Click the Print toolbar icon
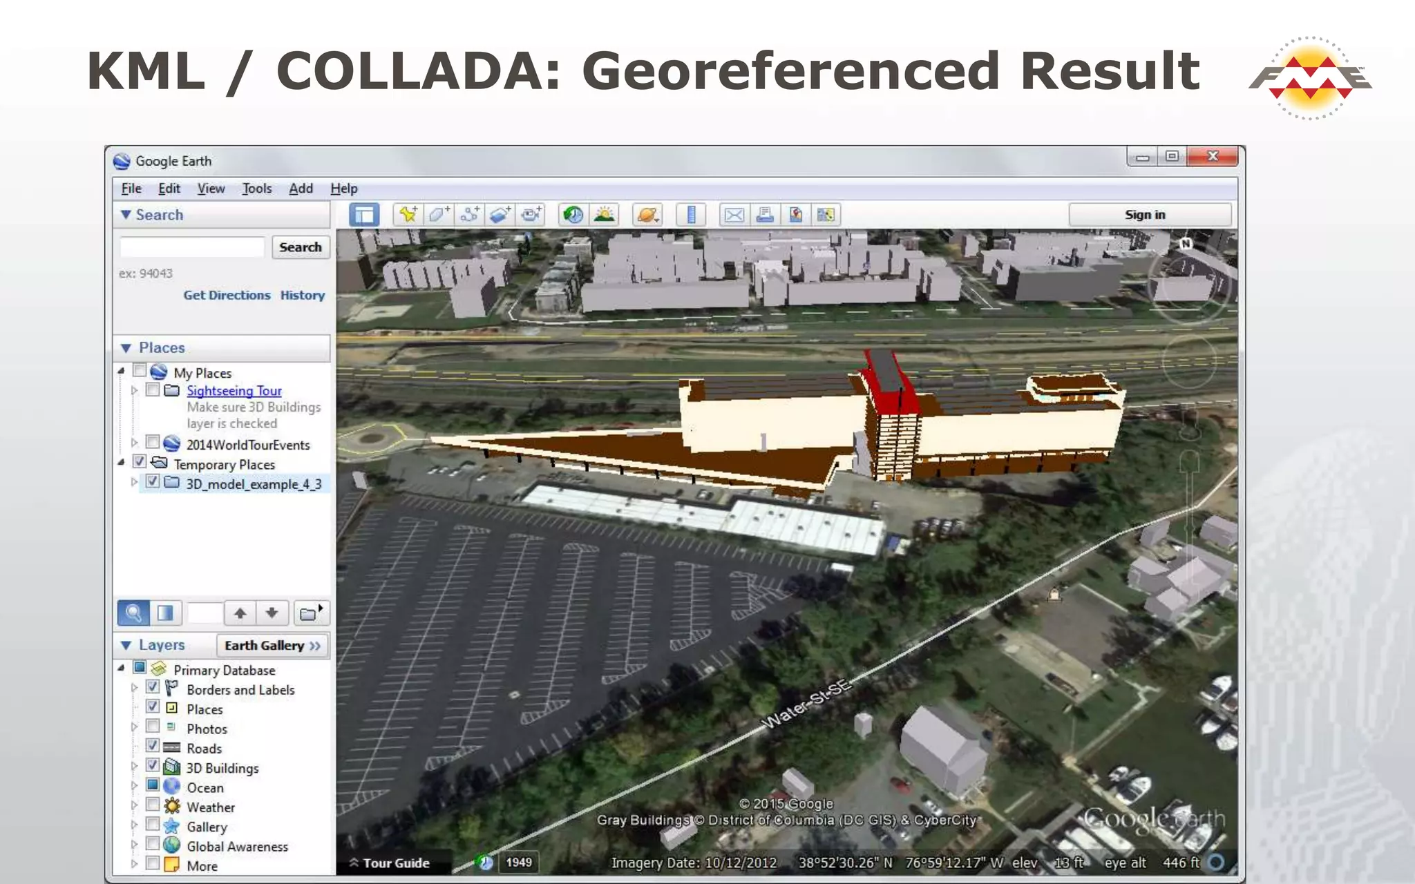Viewport: 1415px width, 884px height. tap(765, 215)
